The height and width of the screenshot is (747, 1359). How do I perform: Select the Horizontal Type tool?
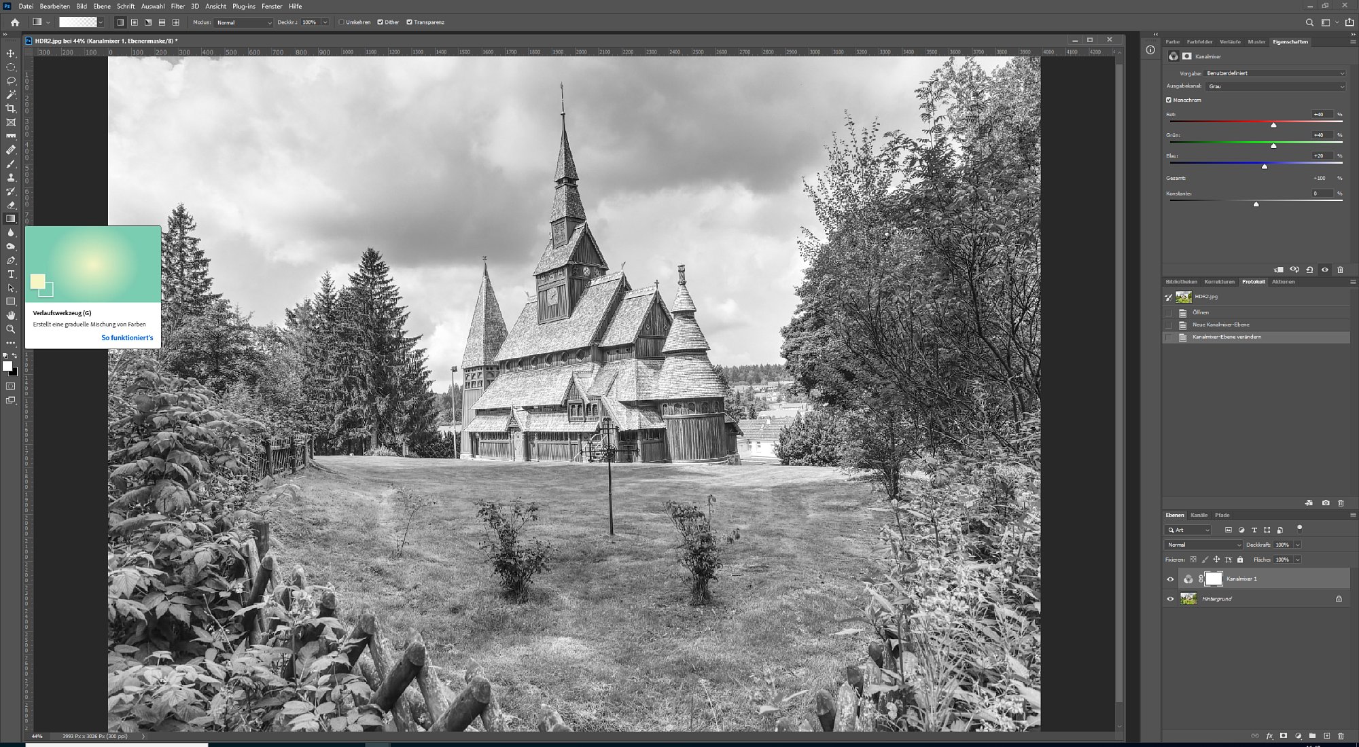[x=11, y=274]
